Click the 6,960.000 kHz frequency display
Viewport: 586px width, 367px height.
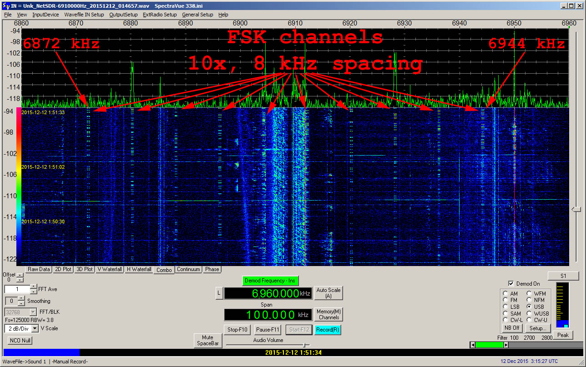(x=268, y=293)
